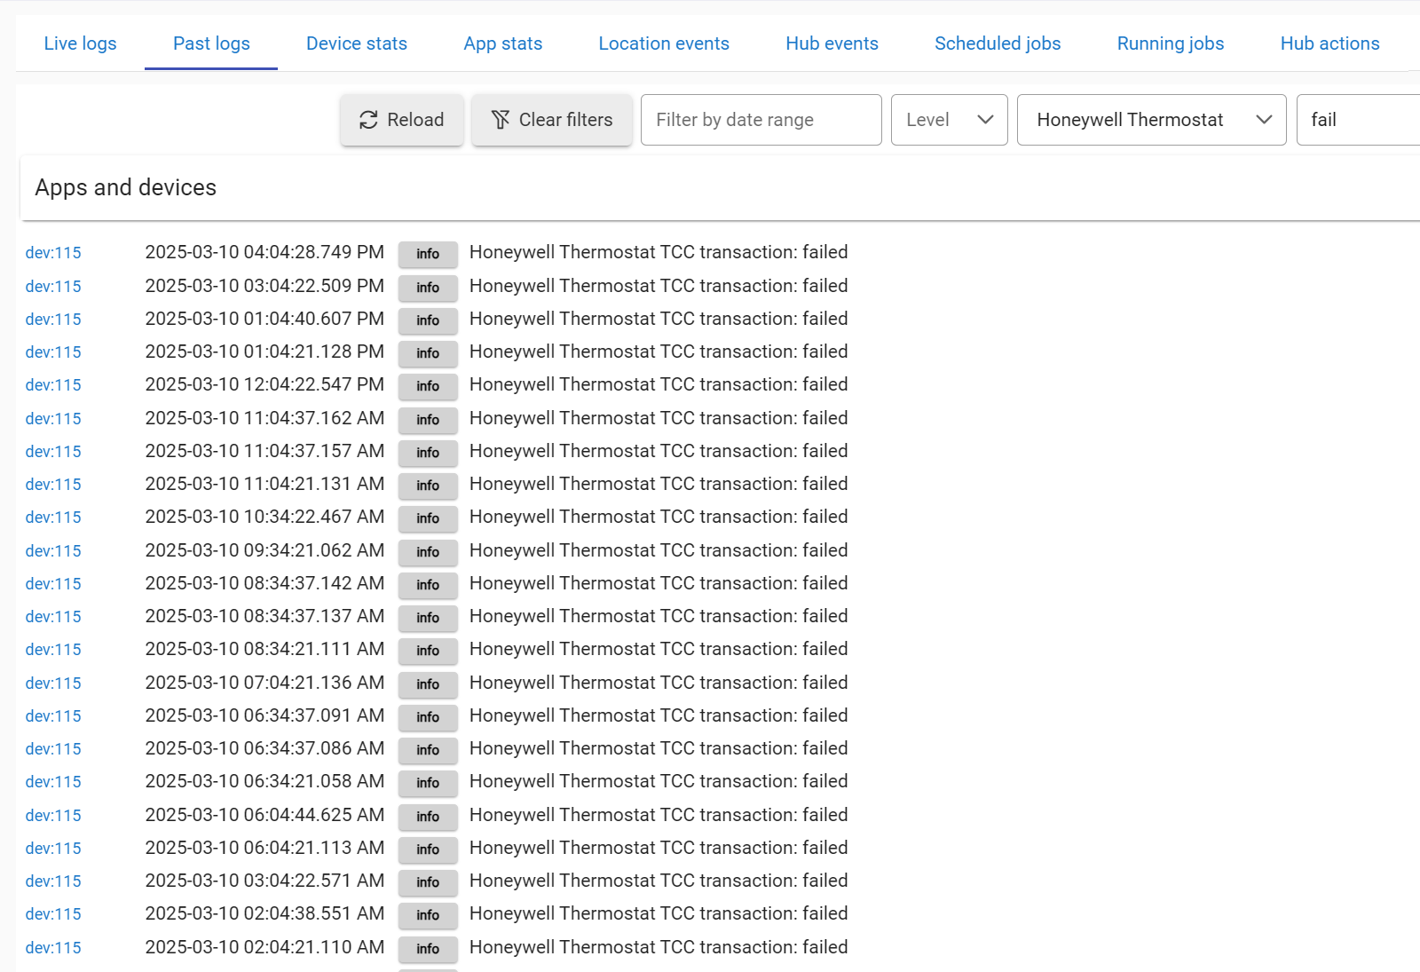Open the Device stats tab
The height and width of the screenshot is (972, 1420).
pyautogui.click(x=357, y=43)
